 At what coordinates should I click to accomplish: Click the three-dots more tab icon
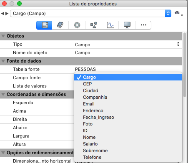pyautogui.click(x=143, y=25)
